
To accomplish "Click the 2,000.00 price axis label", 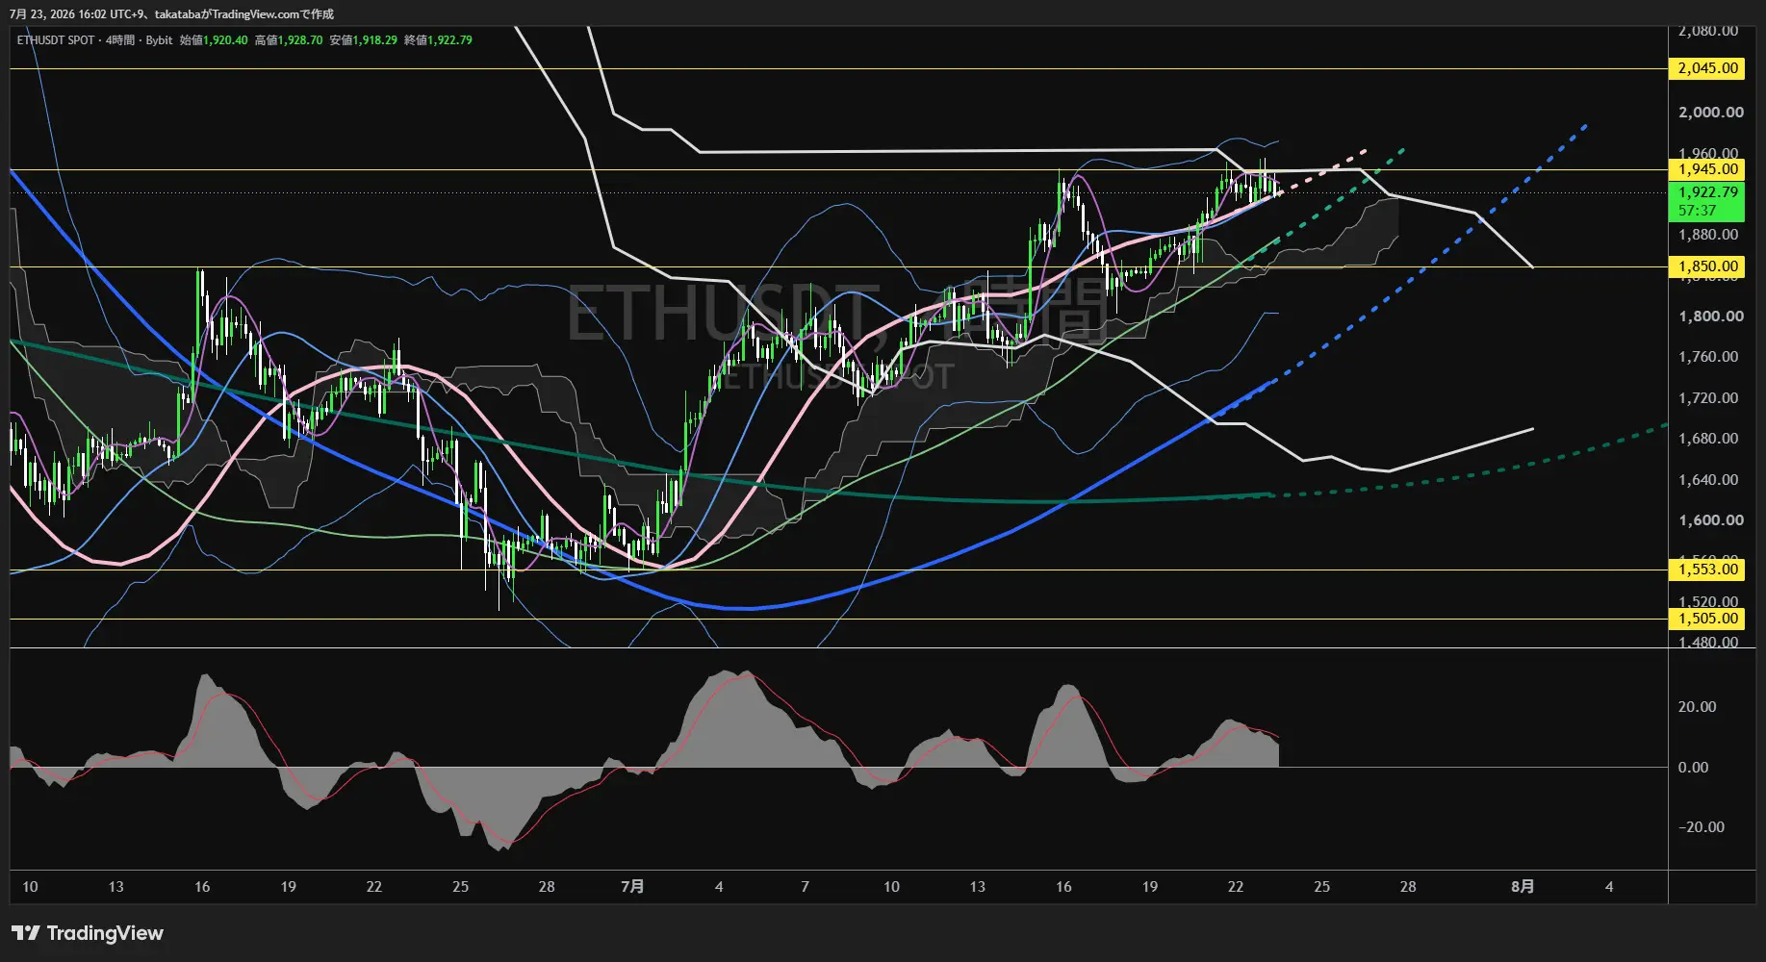I will click(x=1710, y=113).
